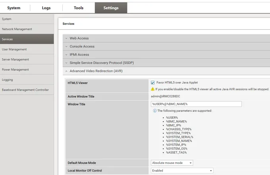Click the Console Access chevron icon

point(66,46)
